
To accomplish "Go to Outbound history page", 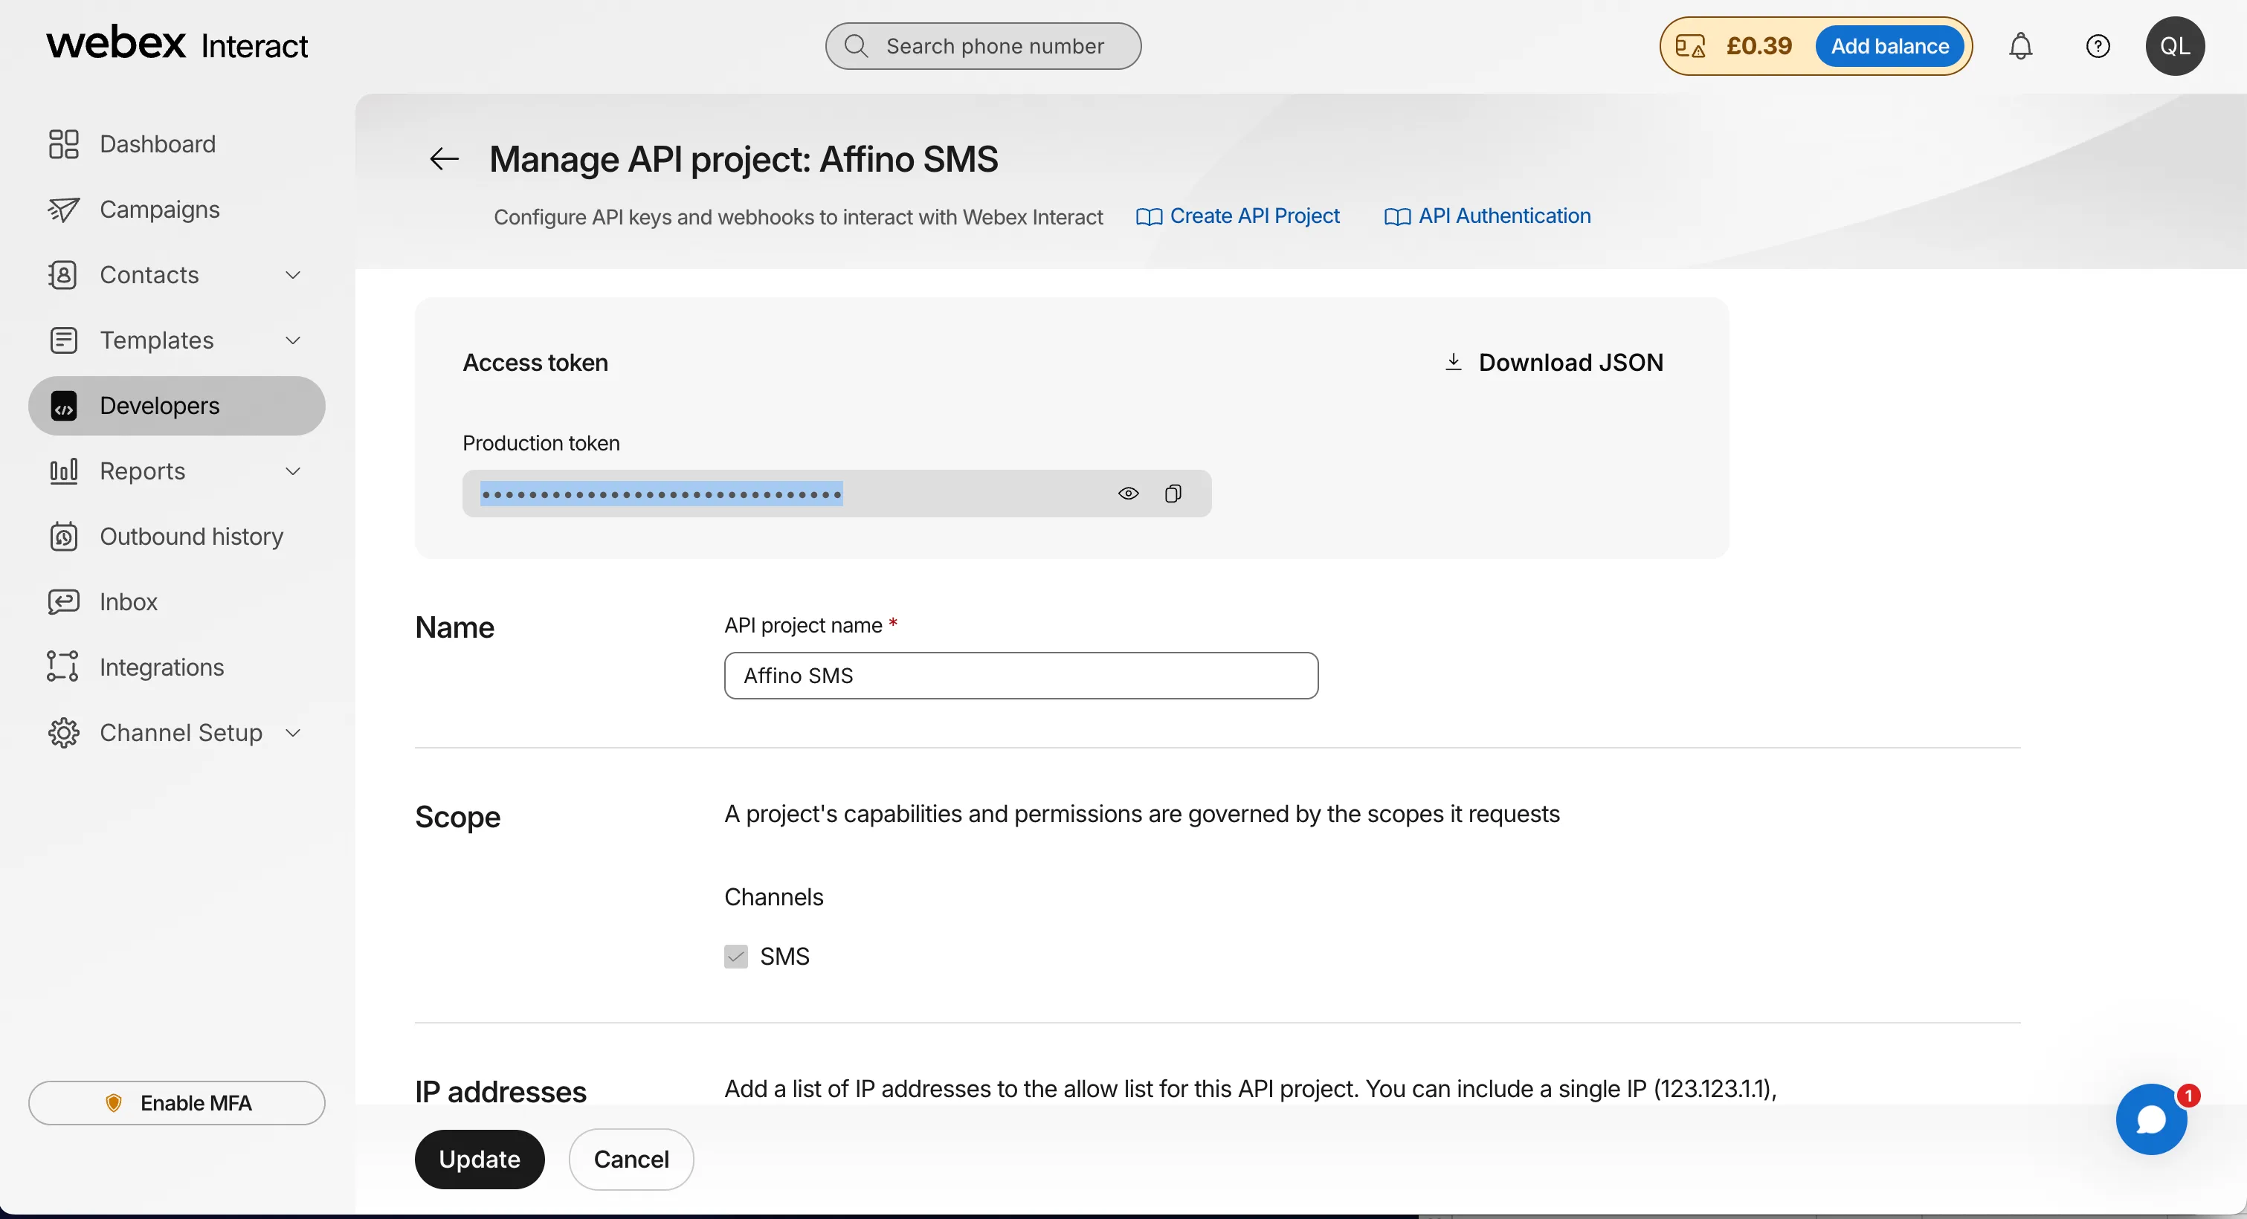I will coord(191,536).
